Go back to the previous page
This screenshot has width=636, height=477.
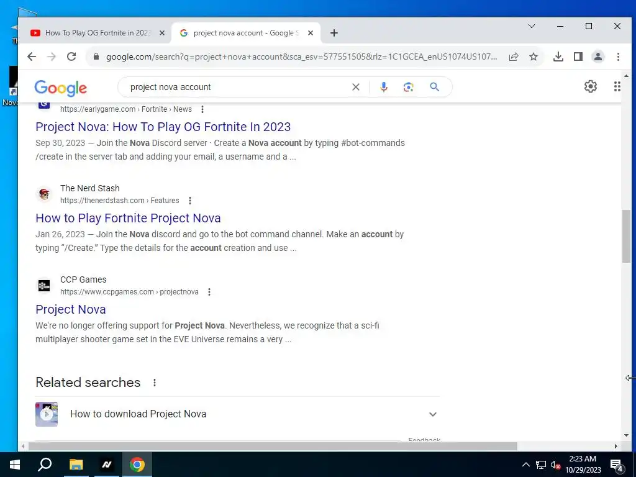click(x=32, y=57)
